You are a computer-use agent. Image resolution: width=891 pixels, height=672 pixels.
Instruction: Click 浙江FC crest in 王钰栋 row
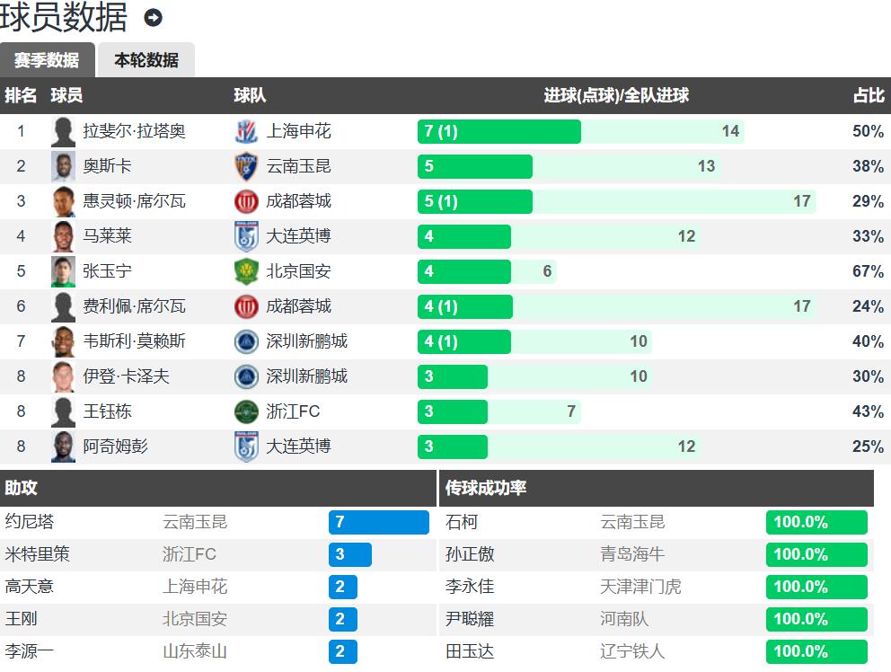click(x=246, y=412)
